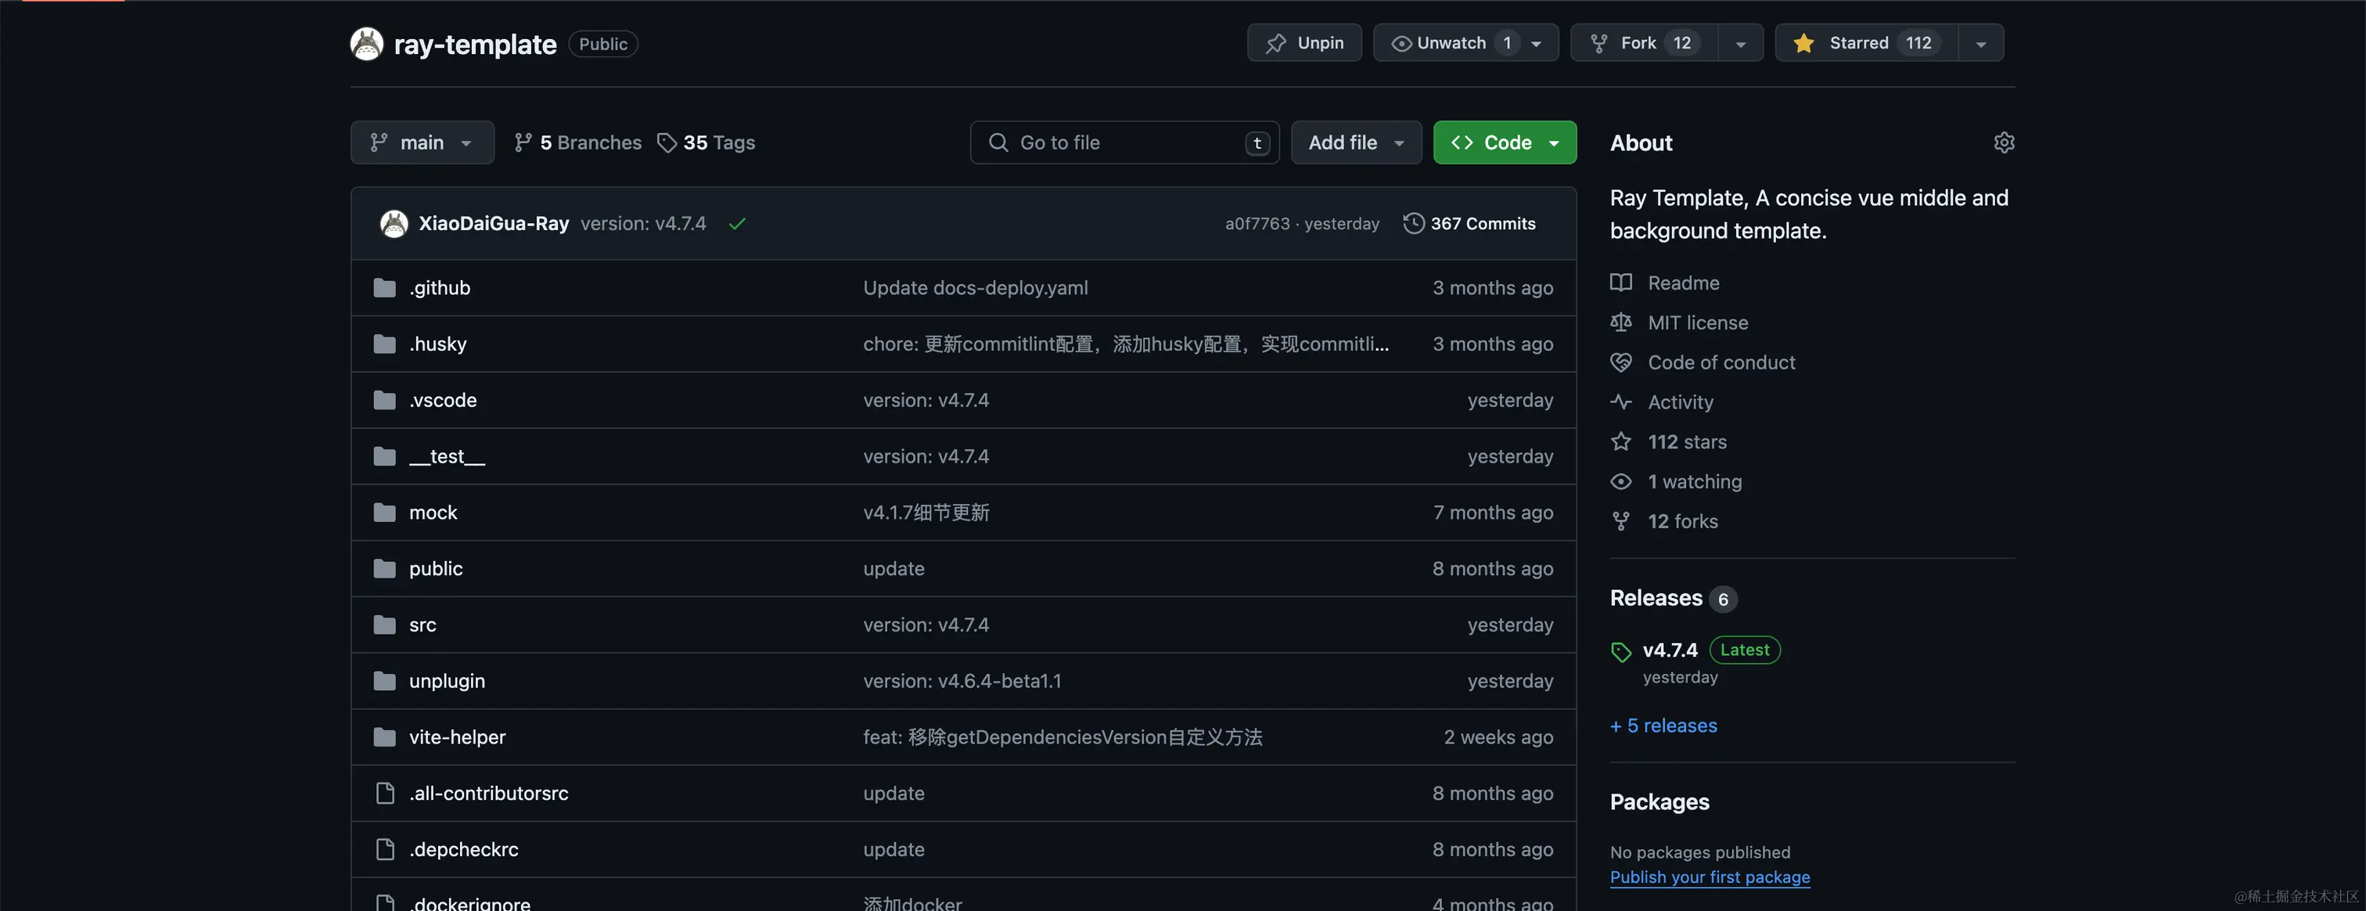Click the mock folder icon
This screenshot has height=911, width=2366.
point(385,512)
